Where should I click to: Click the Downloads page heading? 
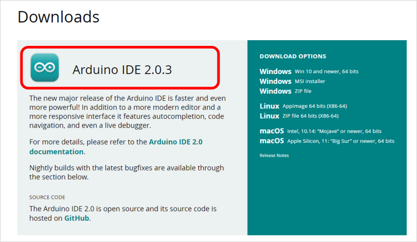pos(58,17)
